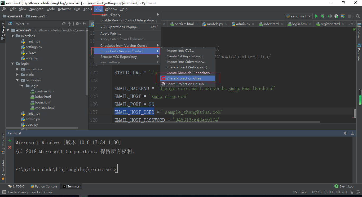Hide the Project tool window
Image resolution: width=362 pixels, height=197 pixels.
pyautogui.click(x=84, y=24)
